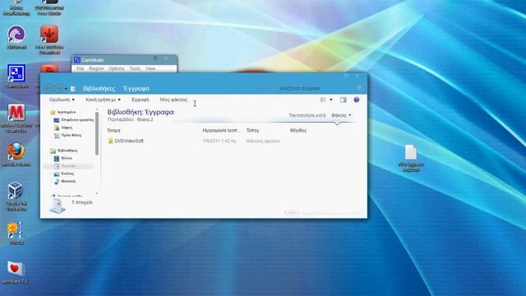Click the Θέσεις 2 locations link

coord(145,119)
